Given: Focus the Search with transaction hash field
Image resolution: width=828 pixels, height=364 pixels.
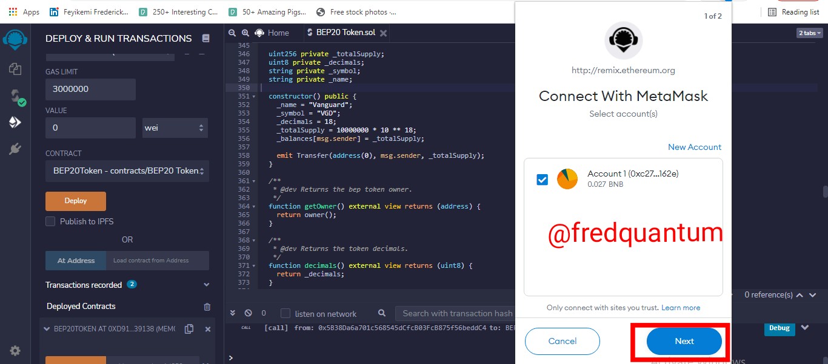Looking at the screenshot, I should click(x=456, y=313).
